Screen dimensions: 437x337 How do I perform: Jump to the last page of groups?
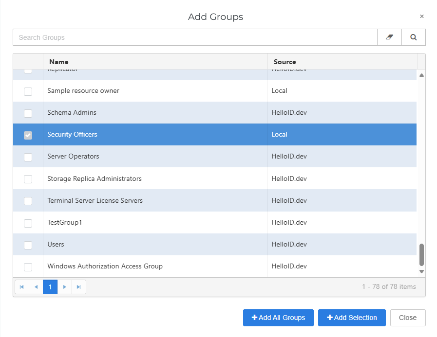78,287
